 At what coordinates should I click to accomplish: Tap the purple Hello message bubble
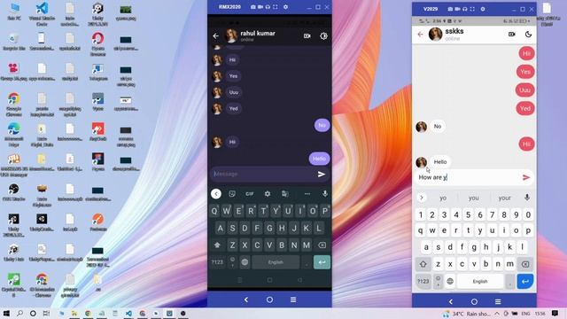[319, 159]
